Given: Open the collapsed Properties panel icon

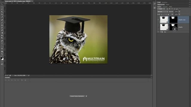Looking at the screenshot, I should coord(155,8).
